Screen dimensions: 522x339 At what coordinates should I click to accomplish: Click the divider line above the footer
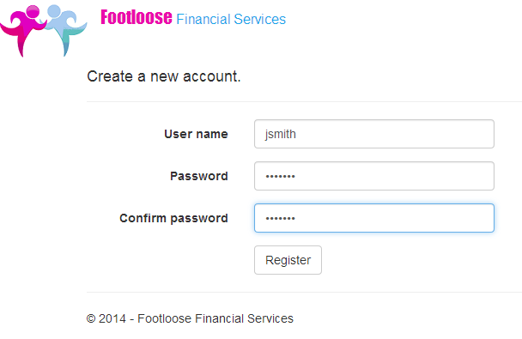pyautogui.click(x=304, y=292)
